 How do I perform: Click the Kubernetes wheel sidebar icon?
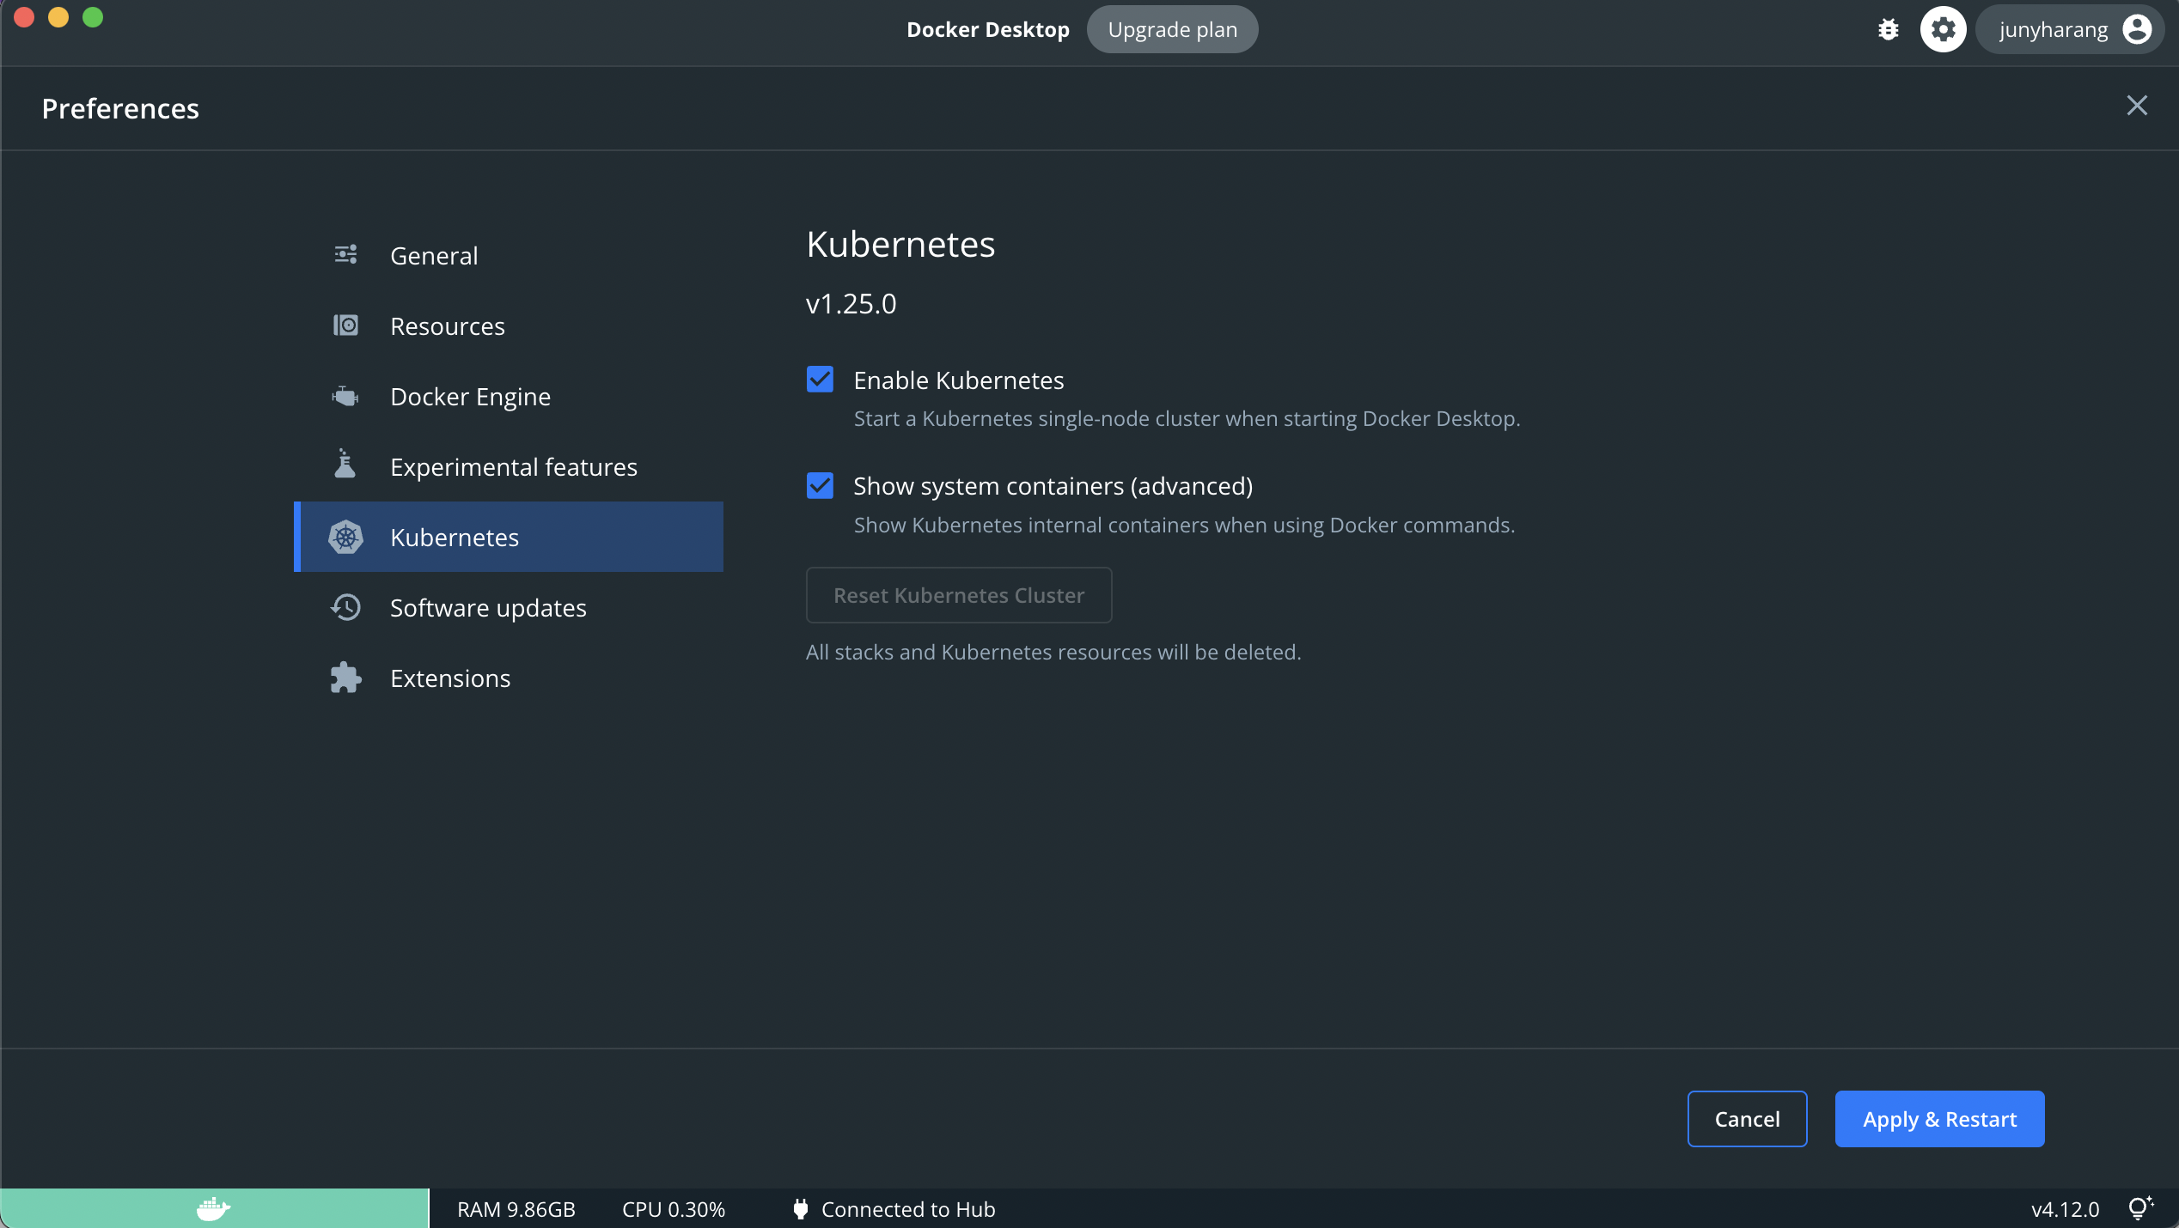(x=345, y=538)
